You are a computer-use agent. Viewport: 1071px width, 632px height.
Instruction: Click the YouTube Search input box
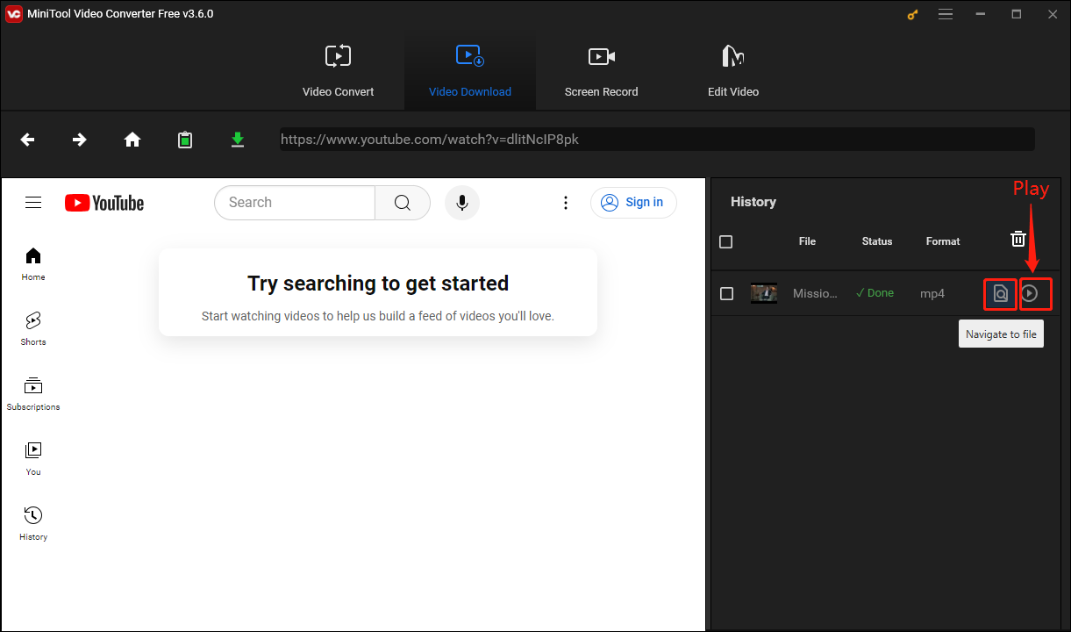point(295,203)
